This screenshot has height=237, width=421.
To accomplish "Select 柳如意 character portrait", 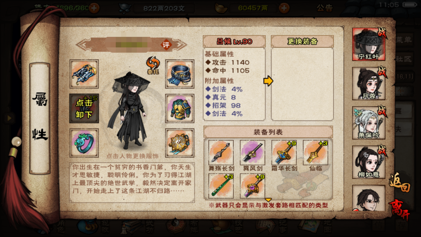I will pos(369,162).
